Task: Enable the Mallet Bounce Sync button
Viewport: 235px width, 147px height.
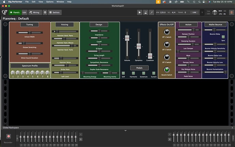Action: pos(223,37)
